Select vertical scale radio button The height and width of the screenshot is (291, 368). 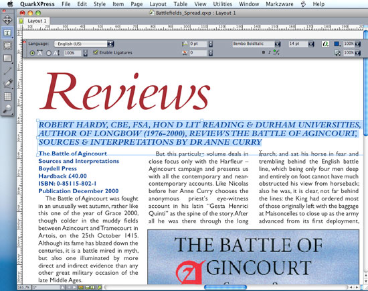tap(49, 53)
